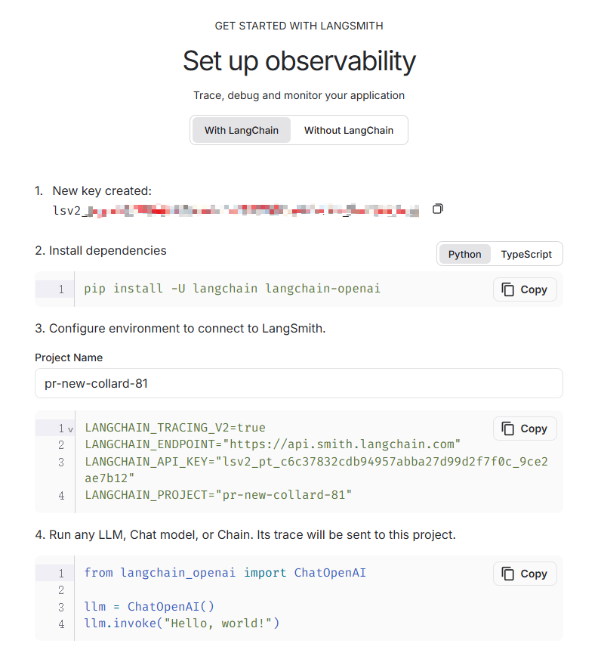Switch to Without LangChain mode
Image resolution: width=601 pixels, height=656 pixels.
coord(349,130)
